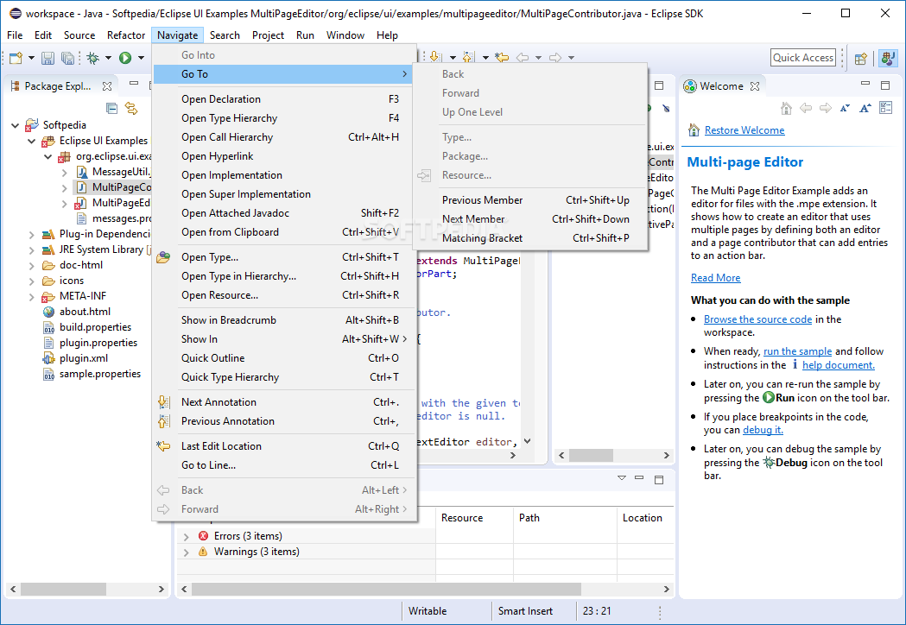Click the Debug bug icon in toolbar

tap(92, 58)
